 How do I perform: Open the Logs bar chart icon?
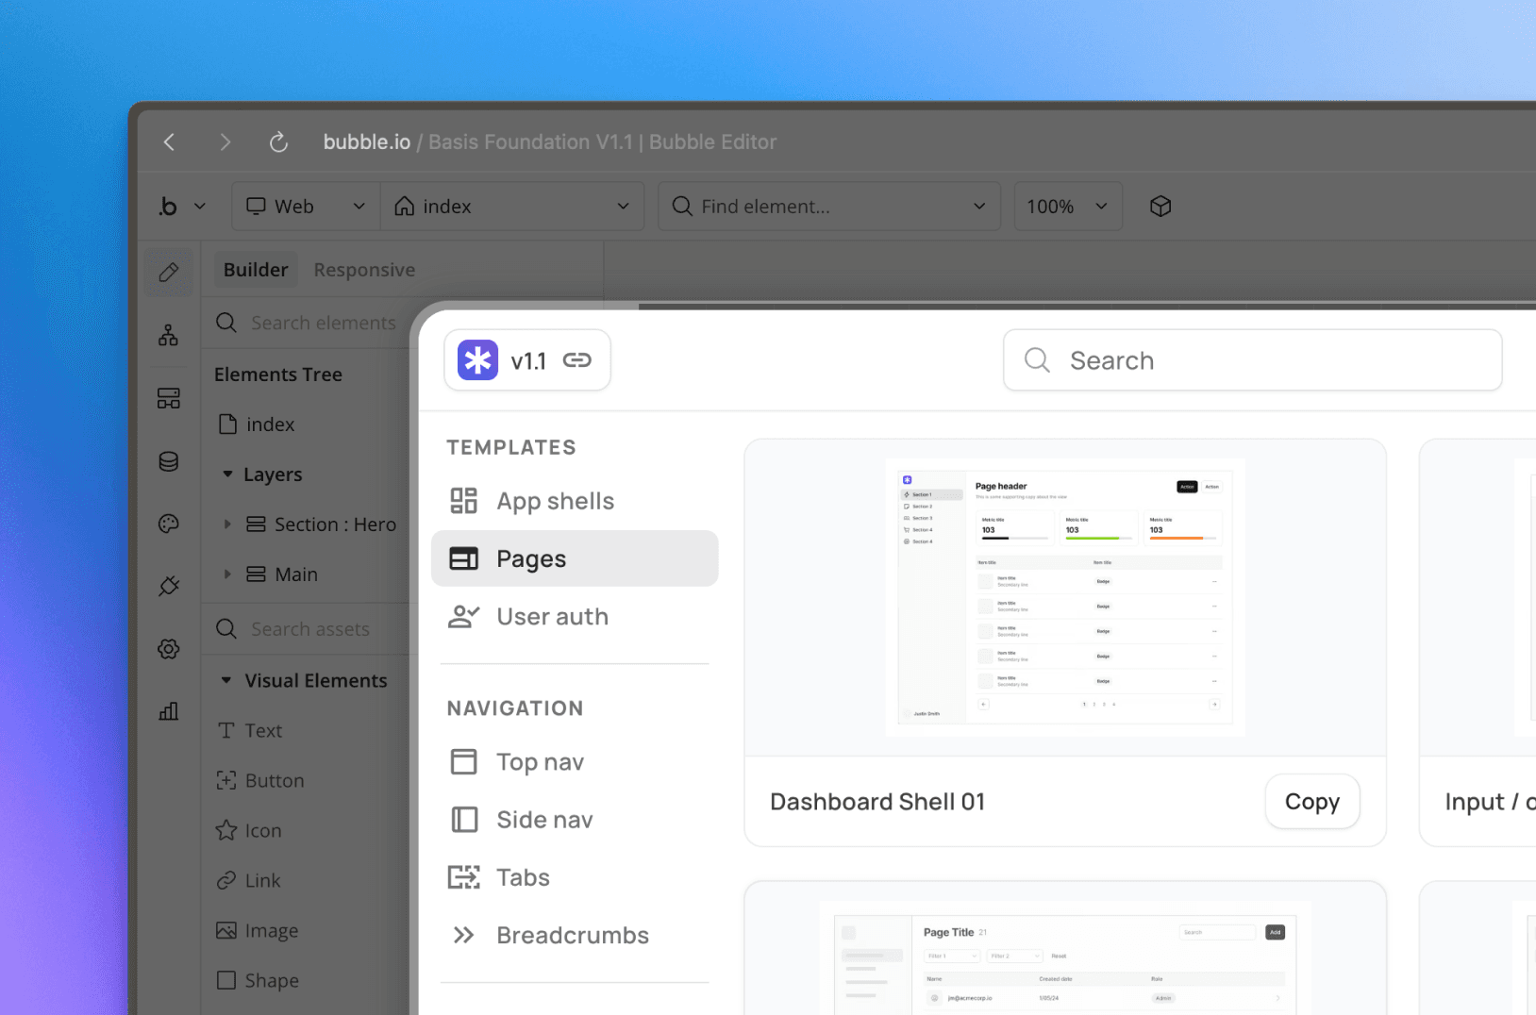point(169,711)
